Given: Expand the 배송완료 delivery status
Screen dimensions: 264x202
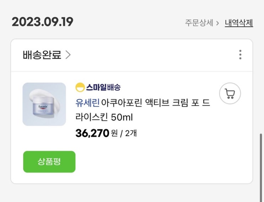Looking at the screenshot, I should 42,55.
